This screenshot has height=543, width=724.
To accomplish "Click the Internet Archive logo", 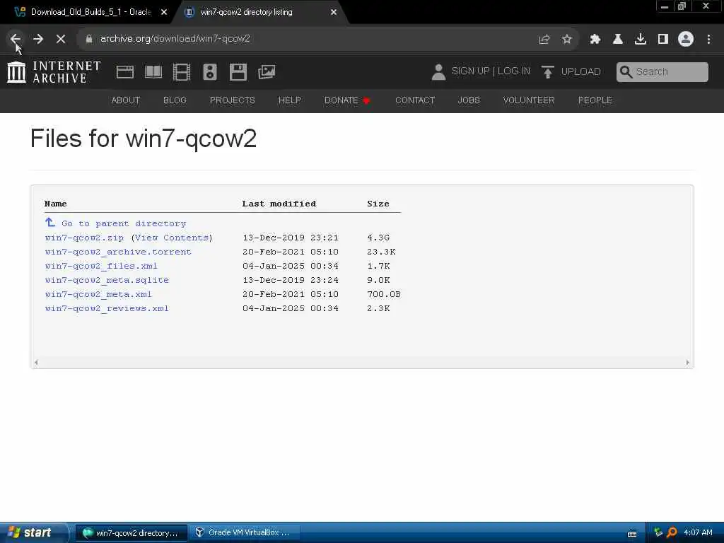I will pos(54,72).
